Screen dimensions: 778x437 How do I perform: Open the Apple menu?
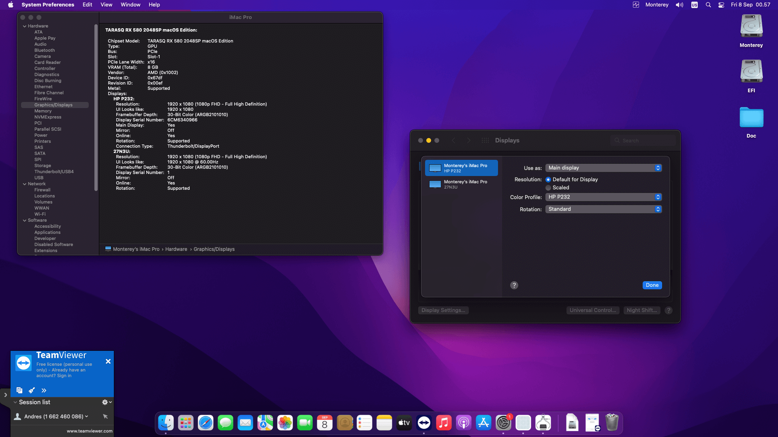[x=11, y=5]
